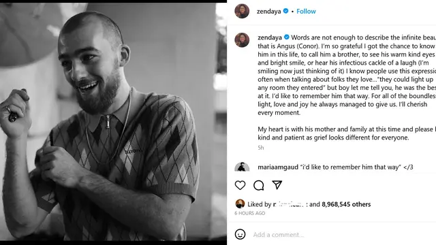The image size is (436, 245).
Task: Like the post with the heart icon
Action: click(x=240, y=185)
